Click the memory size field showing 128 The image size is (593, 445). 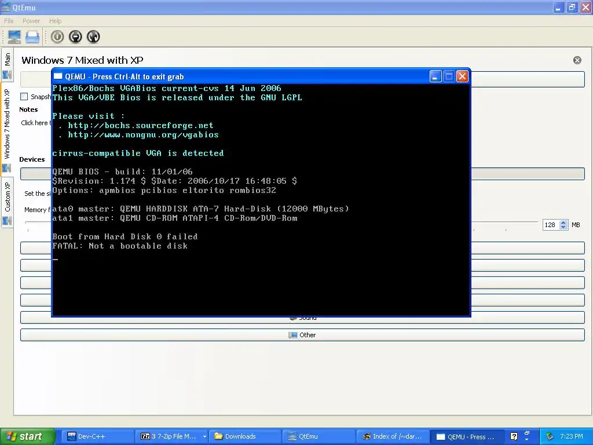click(x=551, y=225)
